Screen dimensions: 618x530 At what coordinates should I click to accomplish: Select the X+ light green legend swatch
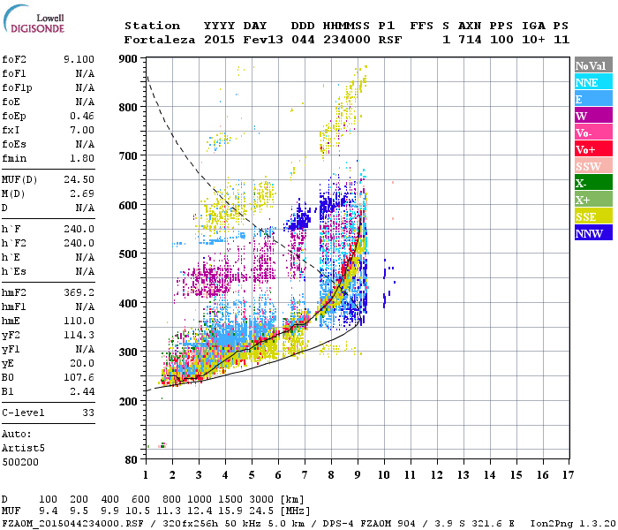593,200
